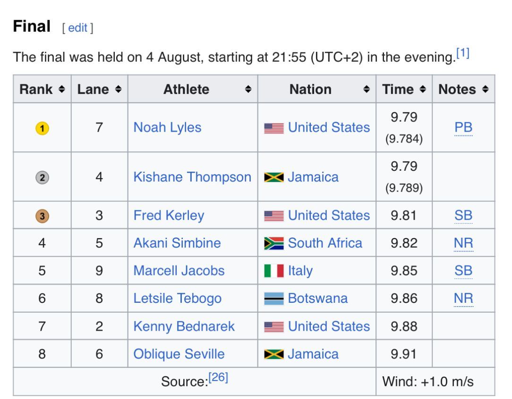
Task: Sort table by Rank column
Action: click(61, 89)
